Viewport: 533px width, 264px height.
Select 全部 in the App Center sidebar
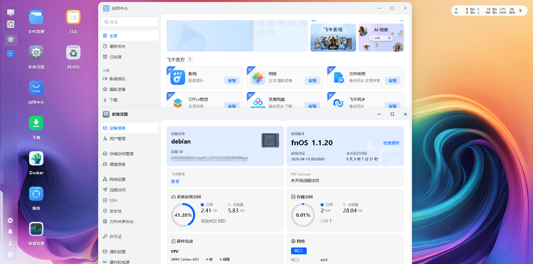[x=130, y=36]
